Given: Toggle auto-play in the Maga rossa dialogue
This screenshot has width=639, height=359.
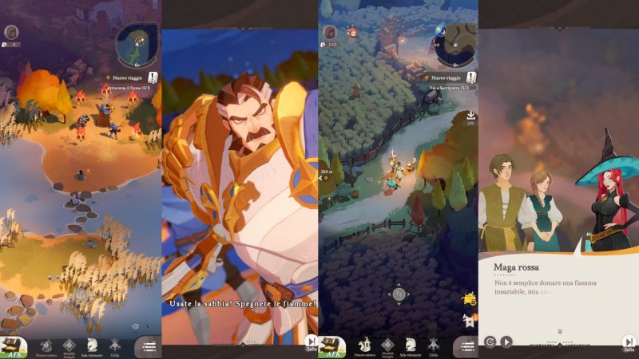Looking at the screenshot, I should (x=506, y=342).
